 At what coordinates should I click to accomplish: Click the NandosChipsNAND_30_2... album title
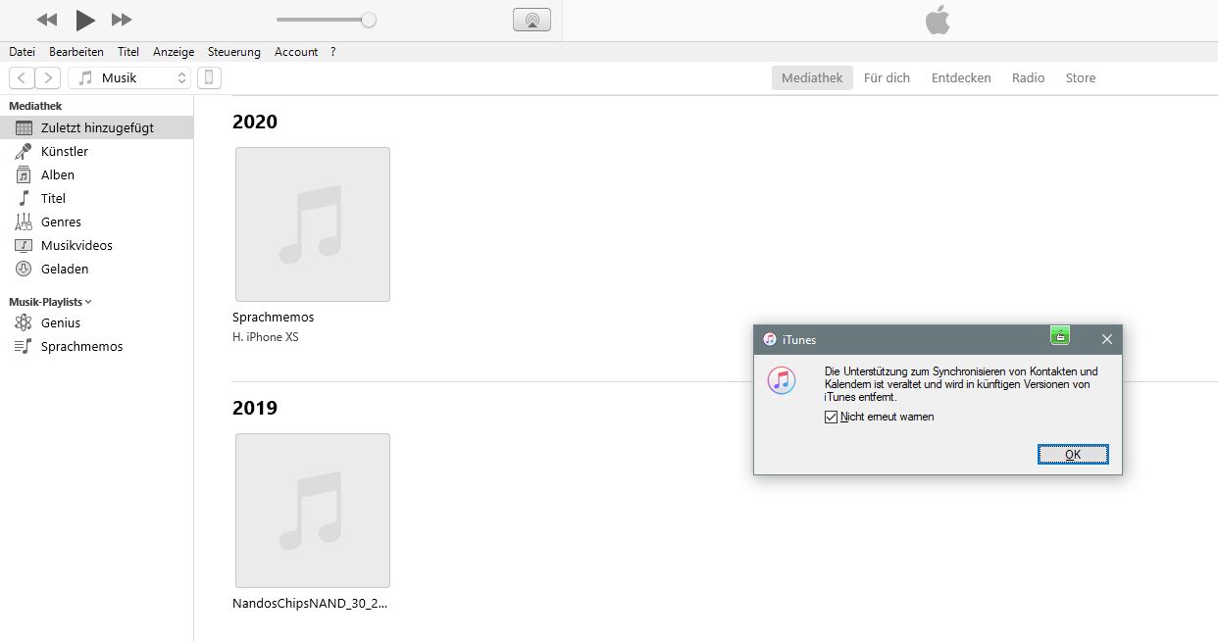click(x=310, y=604)
